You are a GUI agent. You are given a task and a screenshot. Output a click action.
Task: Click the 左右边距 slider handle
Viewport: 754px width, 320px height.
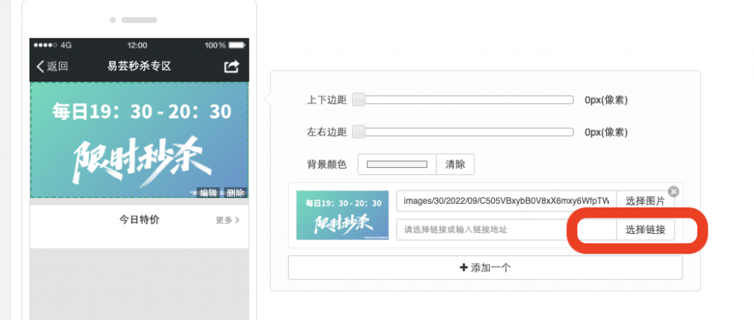click(x=359, y=132)
